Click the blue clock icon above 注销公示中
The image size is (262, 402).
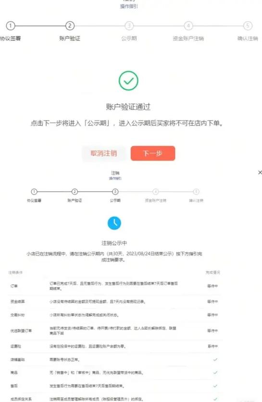click(114, 223)
